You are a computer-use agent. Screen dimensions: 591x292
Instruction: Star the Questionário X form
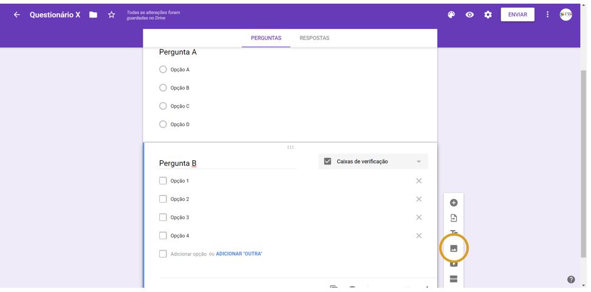[111, 15]
